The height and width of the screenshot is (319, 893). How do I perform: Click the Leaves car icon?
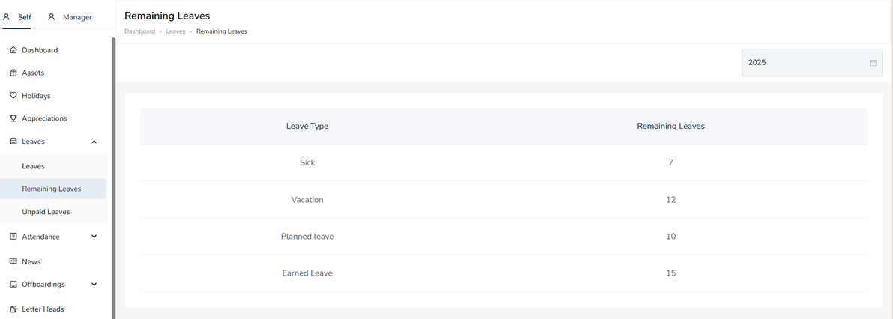coord(13,142)
